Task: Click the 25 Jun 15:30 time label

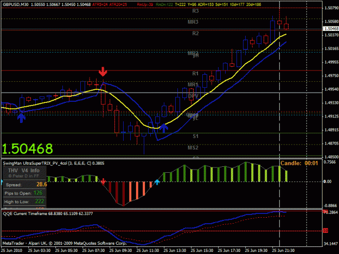Action: (x=202, y=250)
